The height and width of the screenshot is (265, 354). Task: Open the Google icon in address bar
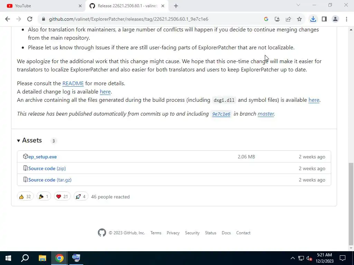(266, 19)
